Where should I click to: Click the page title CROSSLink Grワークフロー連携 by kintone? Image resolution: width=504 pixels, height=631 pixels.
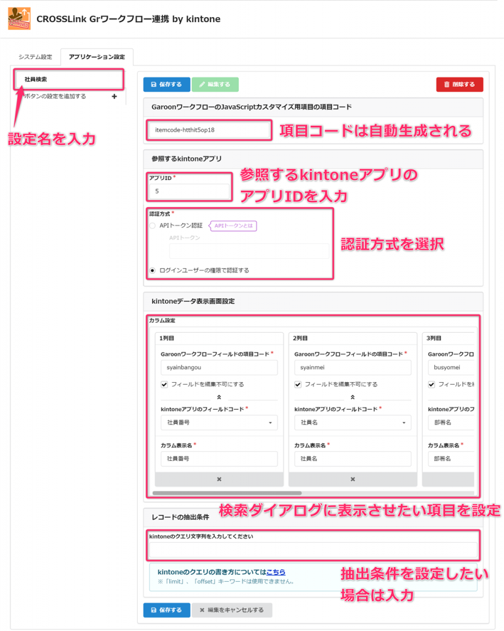coord(128,19)
